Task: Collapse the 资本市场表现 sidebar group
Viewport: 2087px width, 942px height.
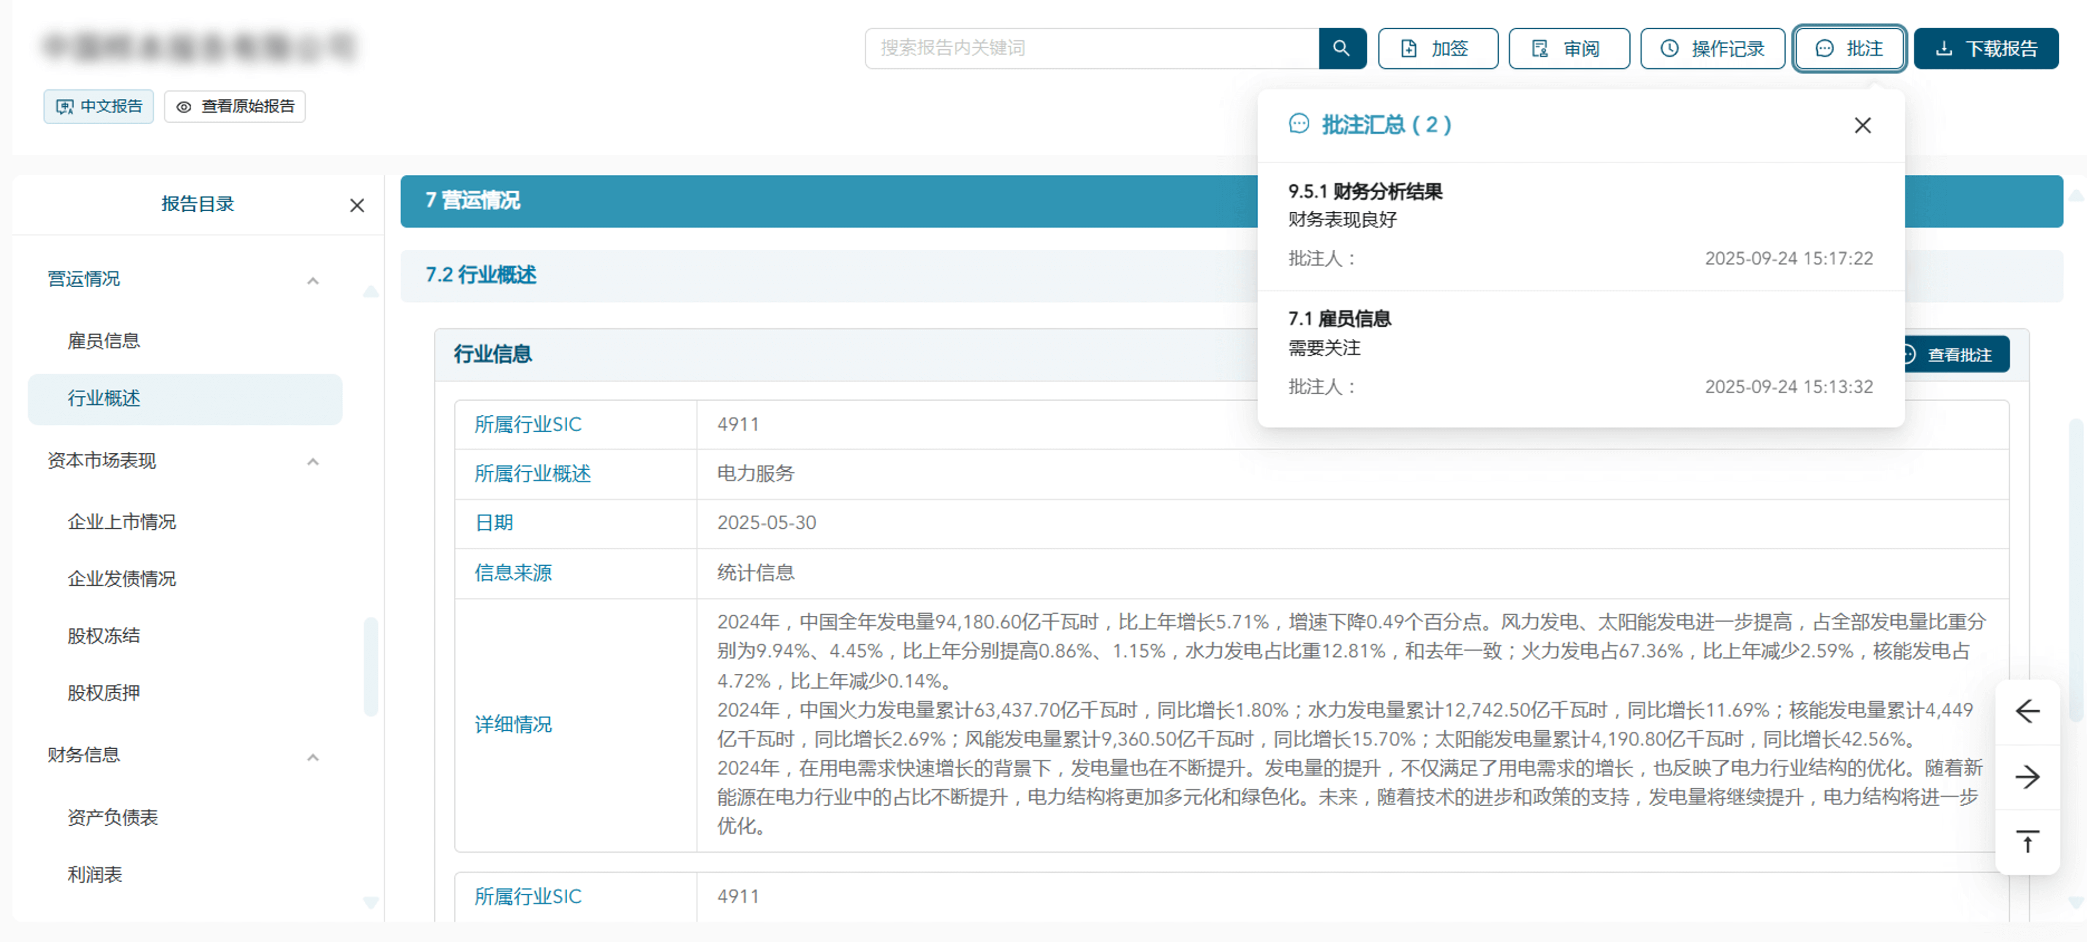Action: point(313,462)
